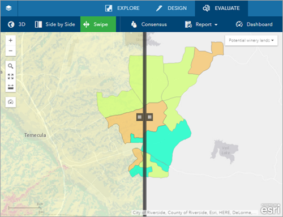Image resolution: width=283 pixels, height=217 pixels.
Task: Click the full extent arrows icon
Action: pos(11,76)
